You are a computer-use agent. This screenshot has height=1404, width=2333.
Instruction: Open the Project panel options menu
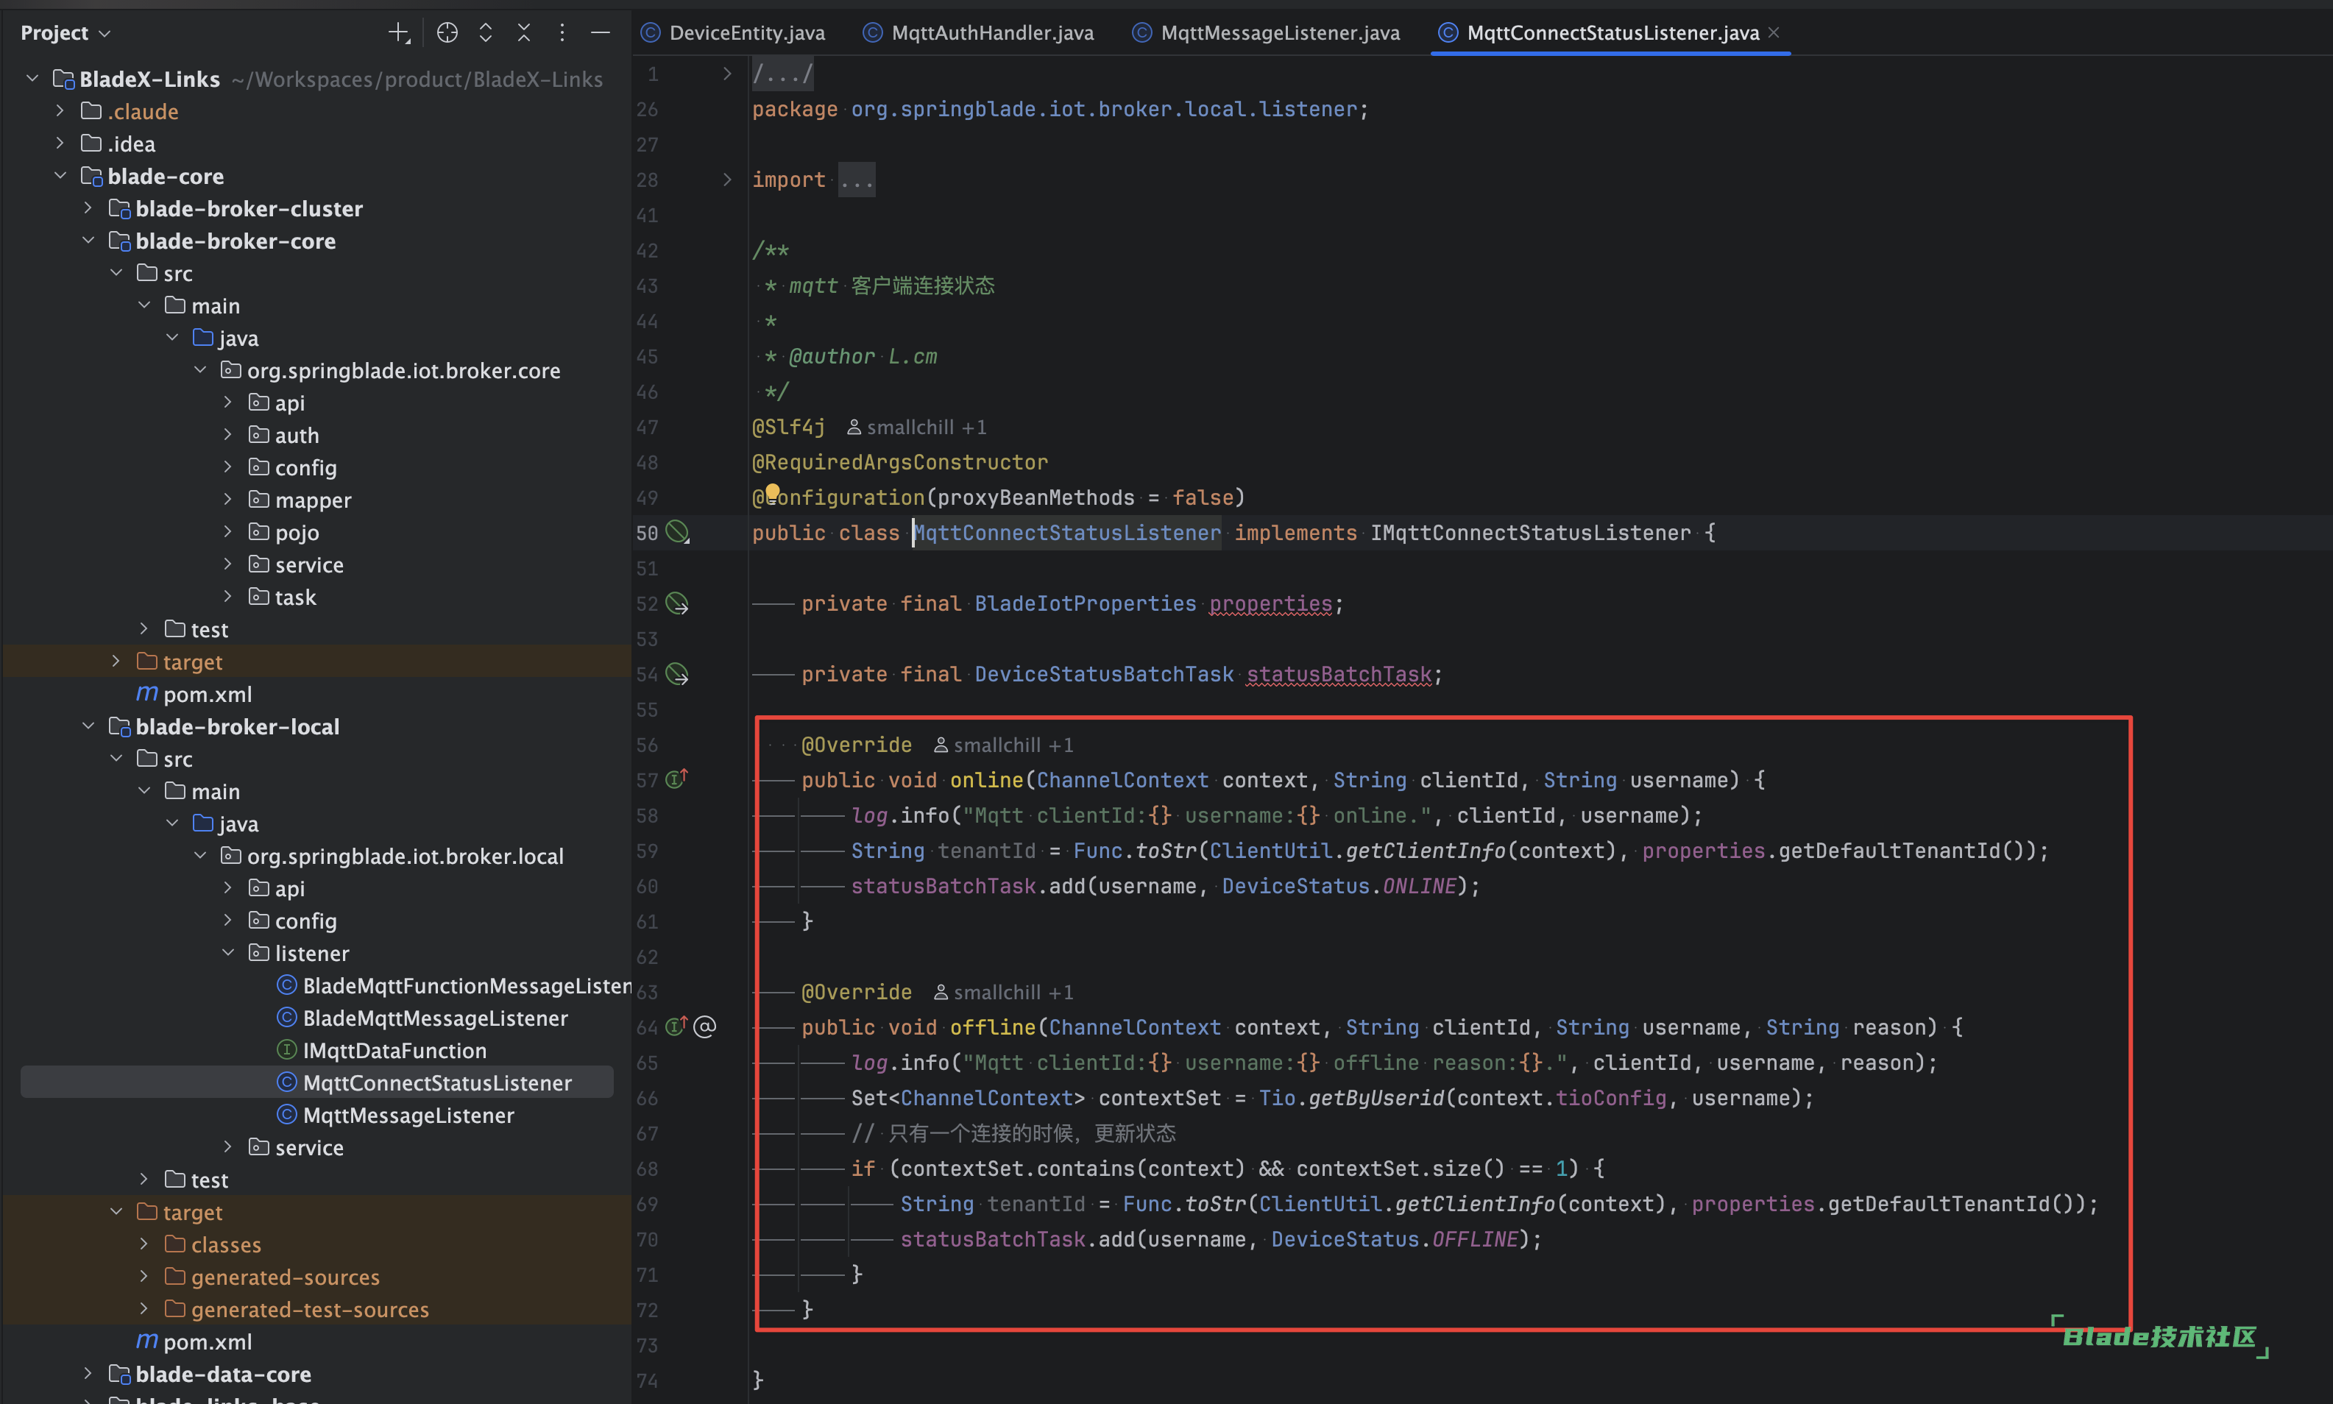(x=562, y=33)
